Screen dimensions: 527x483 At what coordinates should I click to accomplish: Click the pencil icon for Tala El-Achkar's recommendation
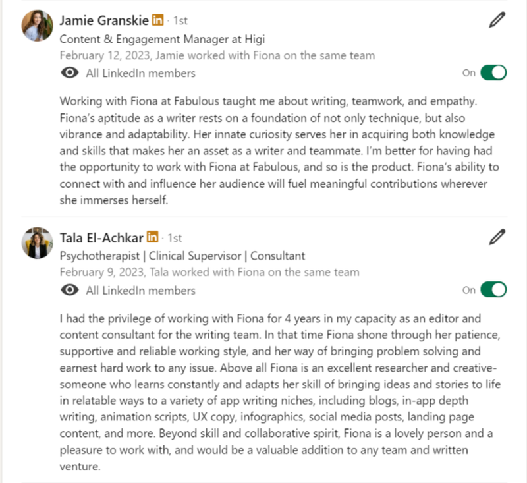(x=497, y=237)
